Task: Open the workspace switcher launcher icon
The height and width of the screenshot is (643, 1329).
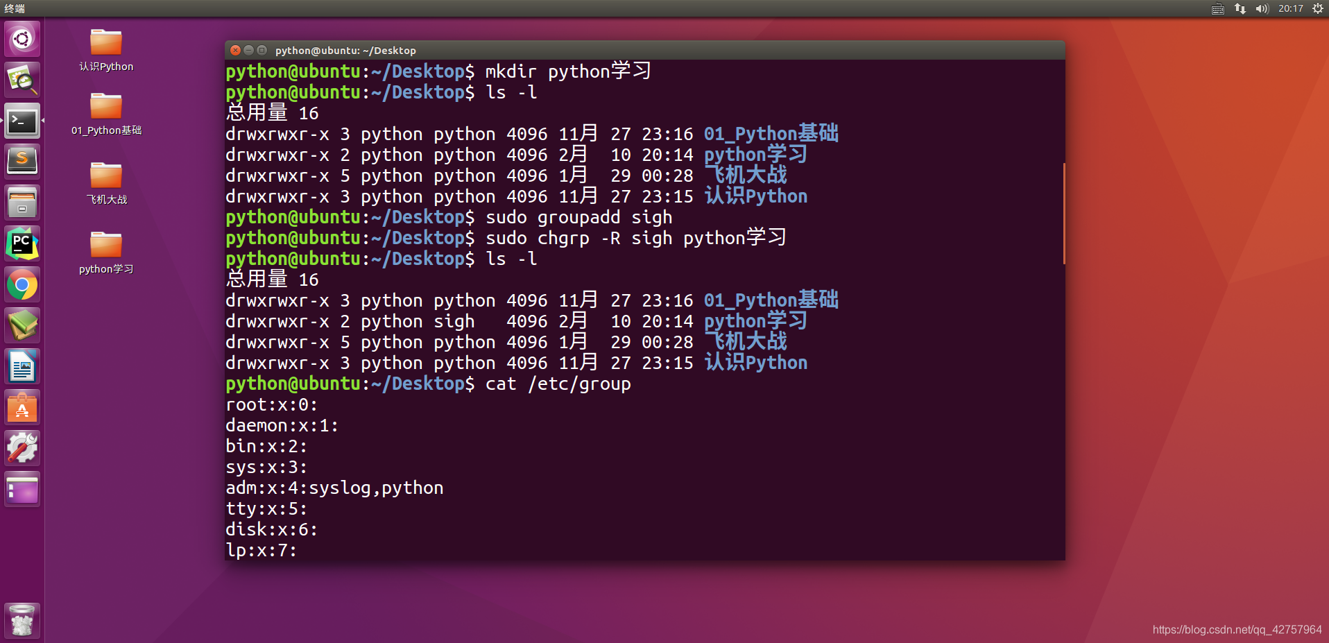Action: (22, 489)
